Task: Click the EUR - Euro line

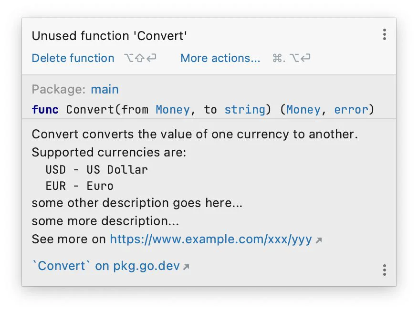Action: tap(79, 186)
